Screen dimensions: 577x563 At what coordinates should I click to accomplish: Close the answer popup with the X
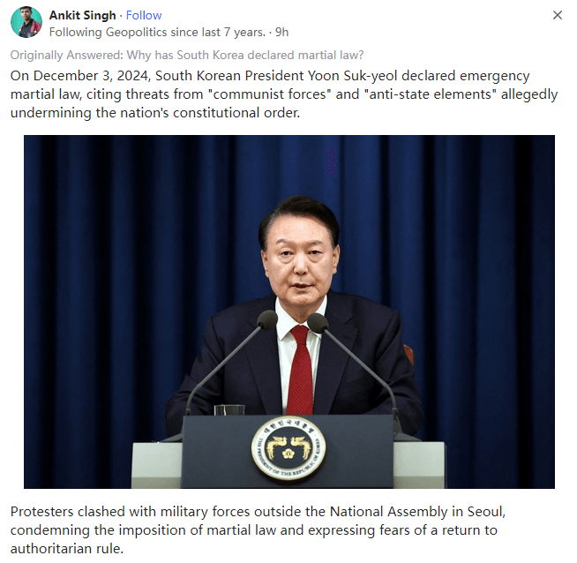click(557, 15)
